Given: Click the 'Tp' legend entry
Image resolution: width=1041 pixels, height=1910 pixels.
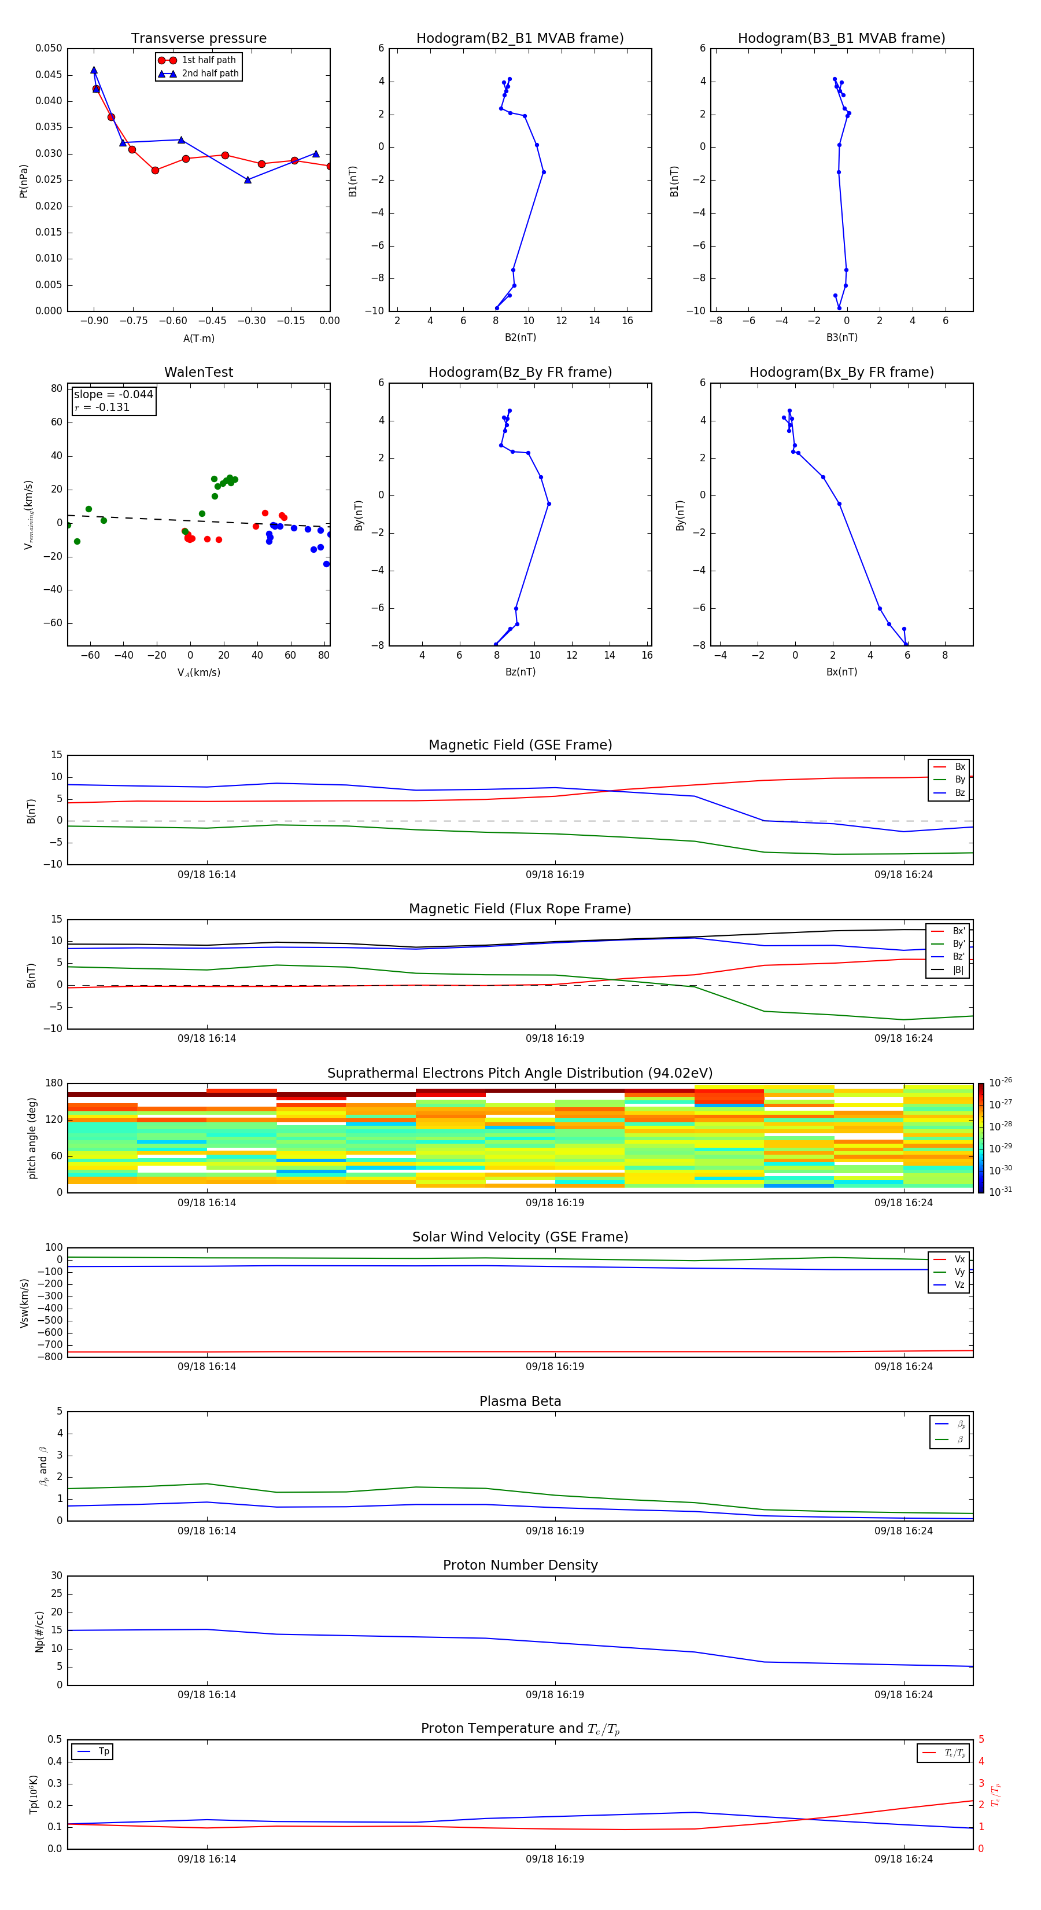Looking at the screenshot, I should [93, 1751].
